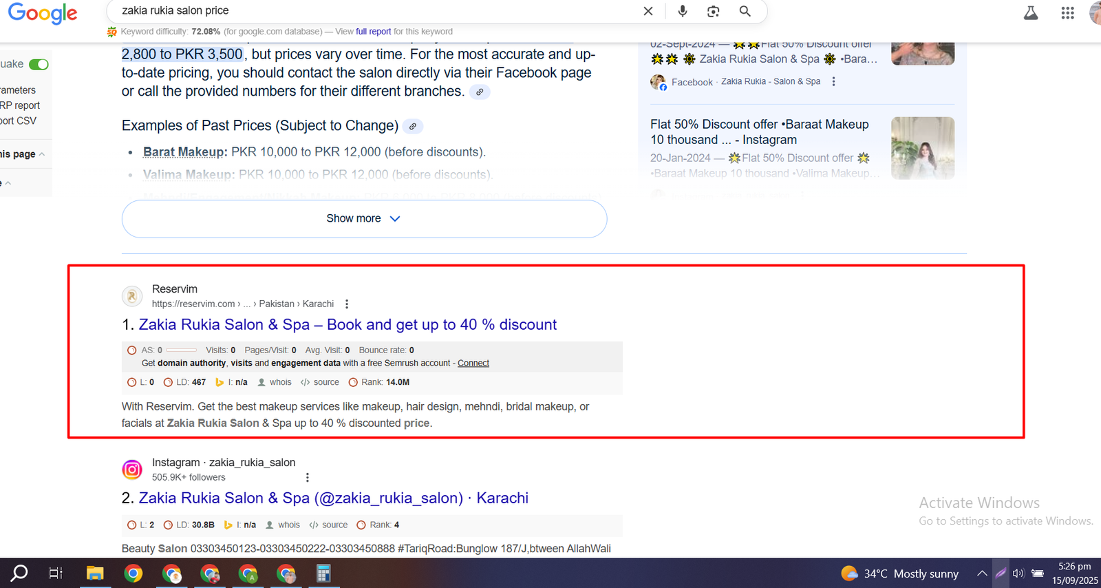Viewport: 1101px width, 588px height.
Task: Click link icon beside Examples of Past Prices
Action: click(x=413, y=127)
